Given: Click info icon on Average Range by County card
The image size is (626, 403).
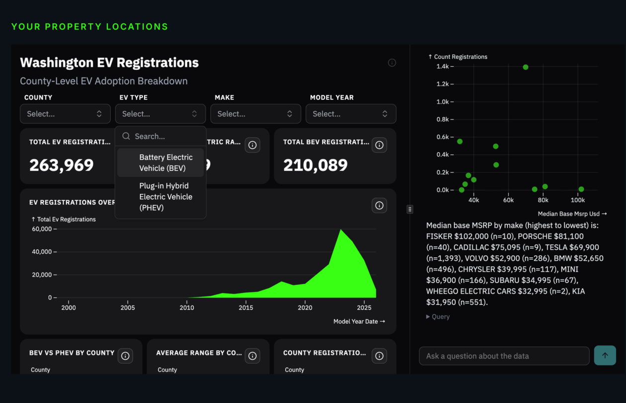Looking at the screenshot, I should point(252,356).
